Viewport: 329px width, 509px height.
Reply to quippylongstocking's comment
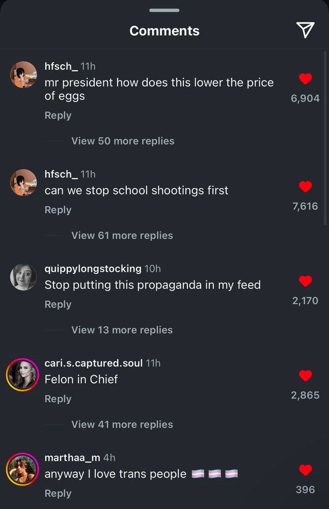tap(58, 304)
